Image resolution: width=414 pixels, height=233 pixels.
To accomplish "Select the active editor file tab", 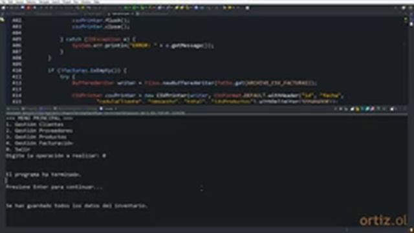I will (x=120, y=14).
